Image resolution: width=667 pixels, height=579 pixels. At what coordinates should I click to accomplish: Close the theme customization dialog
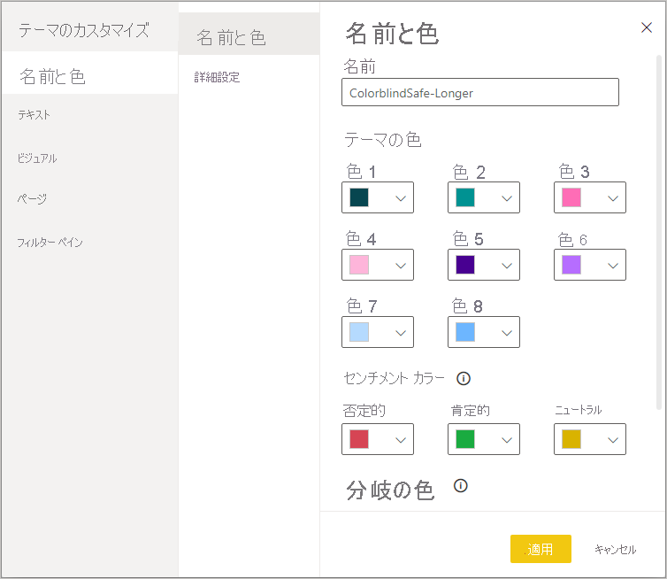click(x=647, y=27)
